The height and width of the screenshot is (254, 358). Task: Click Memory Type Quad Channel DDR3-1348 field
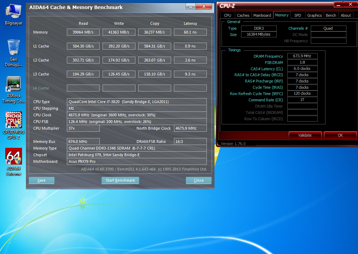137,148
